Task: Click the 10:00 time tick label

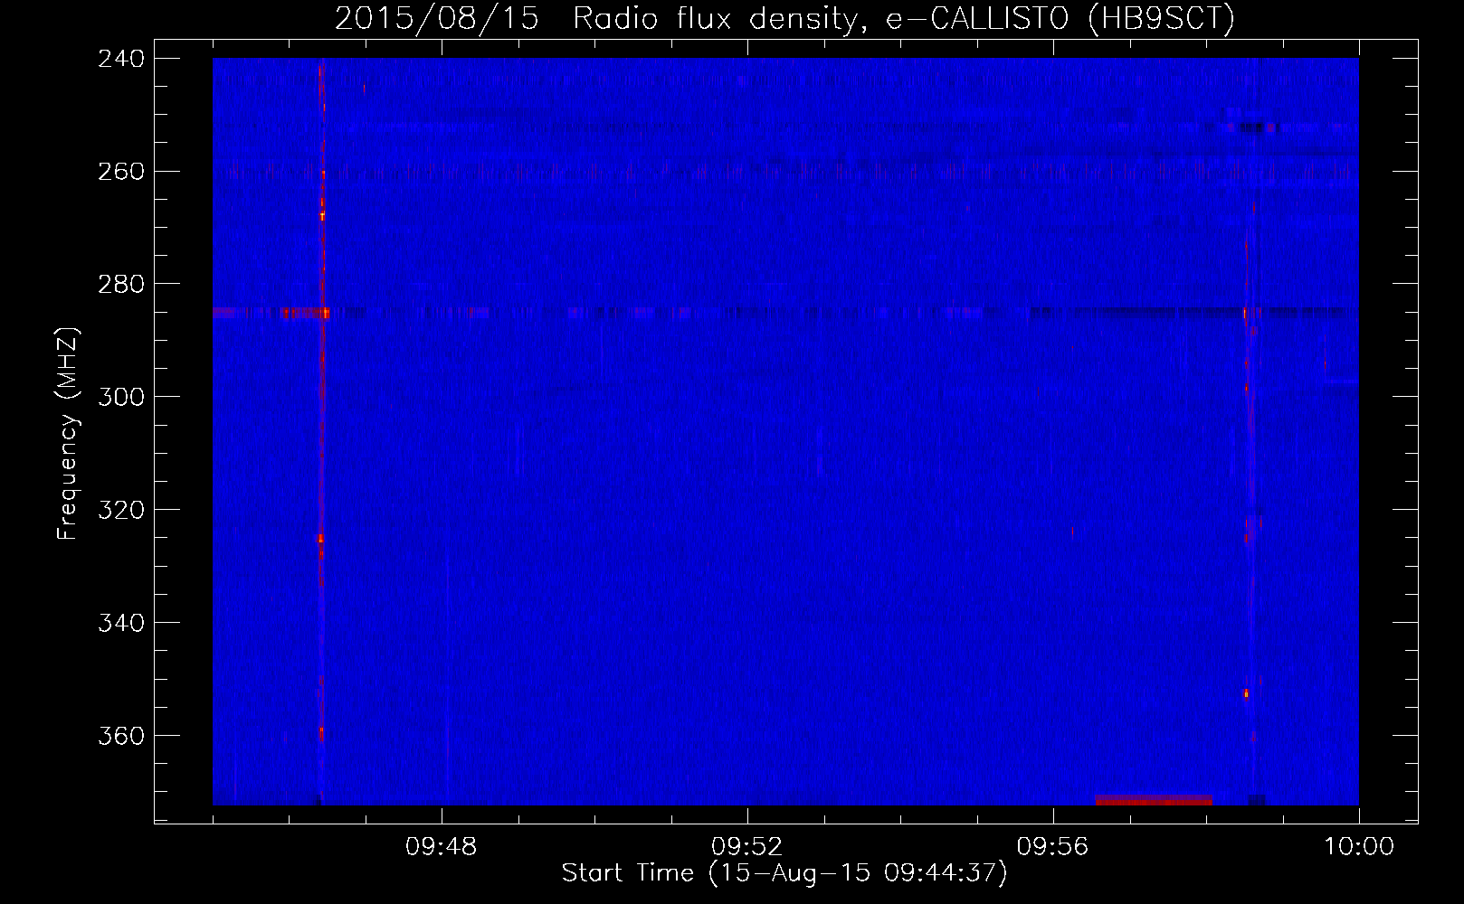Action: click(1359, 847)
